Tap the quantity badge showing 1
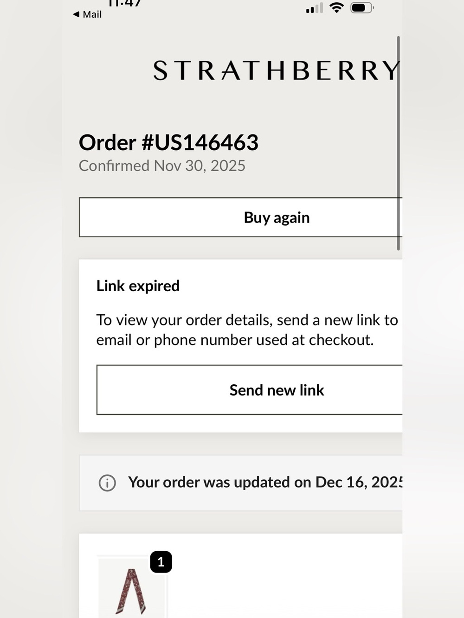Screen dimensions: 464x618 coord(161,562)
